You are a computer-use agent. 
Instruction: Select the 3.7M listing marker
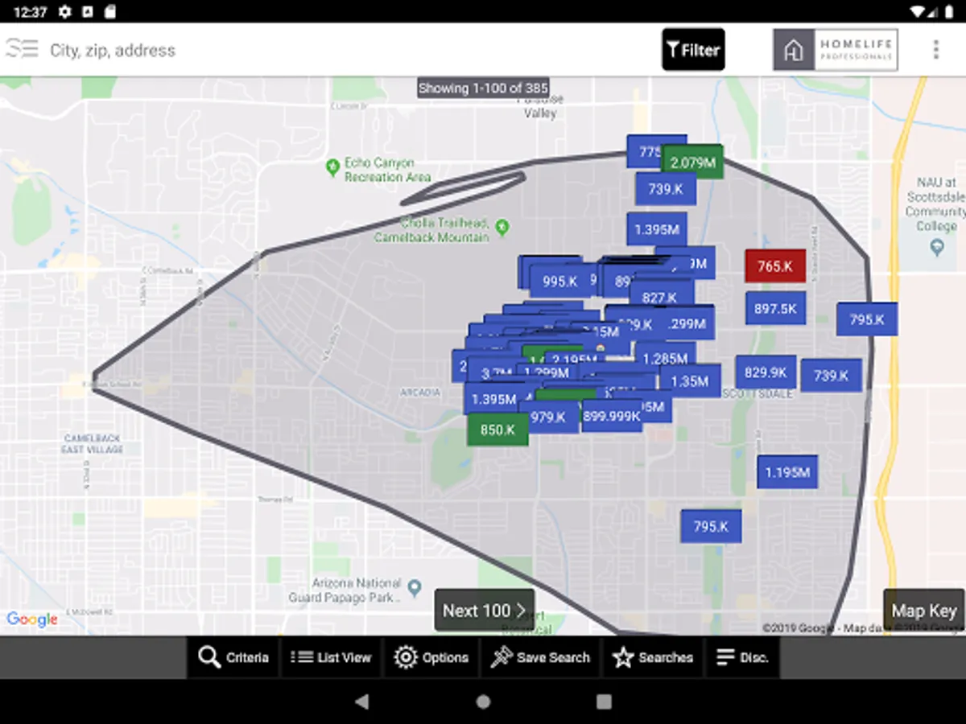497,373
